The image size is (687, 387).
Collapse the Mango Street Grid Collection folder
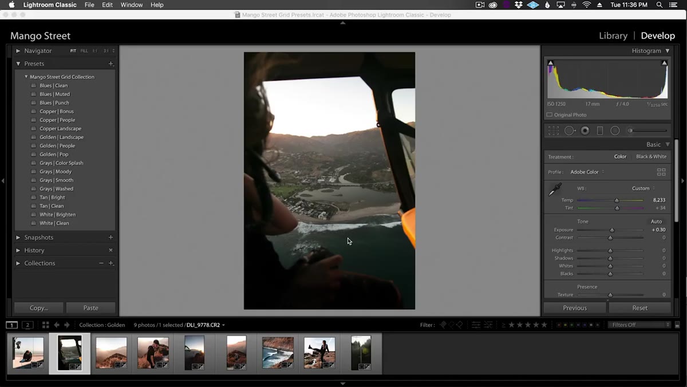[26, 77]
